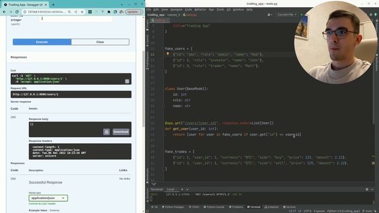Click the UTF-8 encoding in status bar
Screen dimensions: 379x213
[307, 211]
